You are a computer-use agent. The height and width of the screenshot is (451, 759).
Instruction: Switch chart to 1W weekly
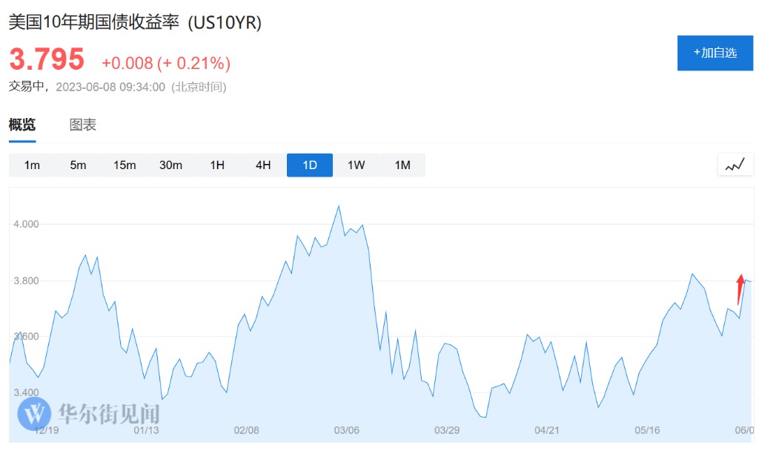(x=356, y=165)
